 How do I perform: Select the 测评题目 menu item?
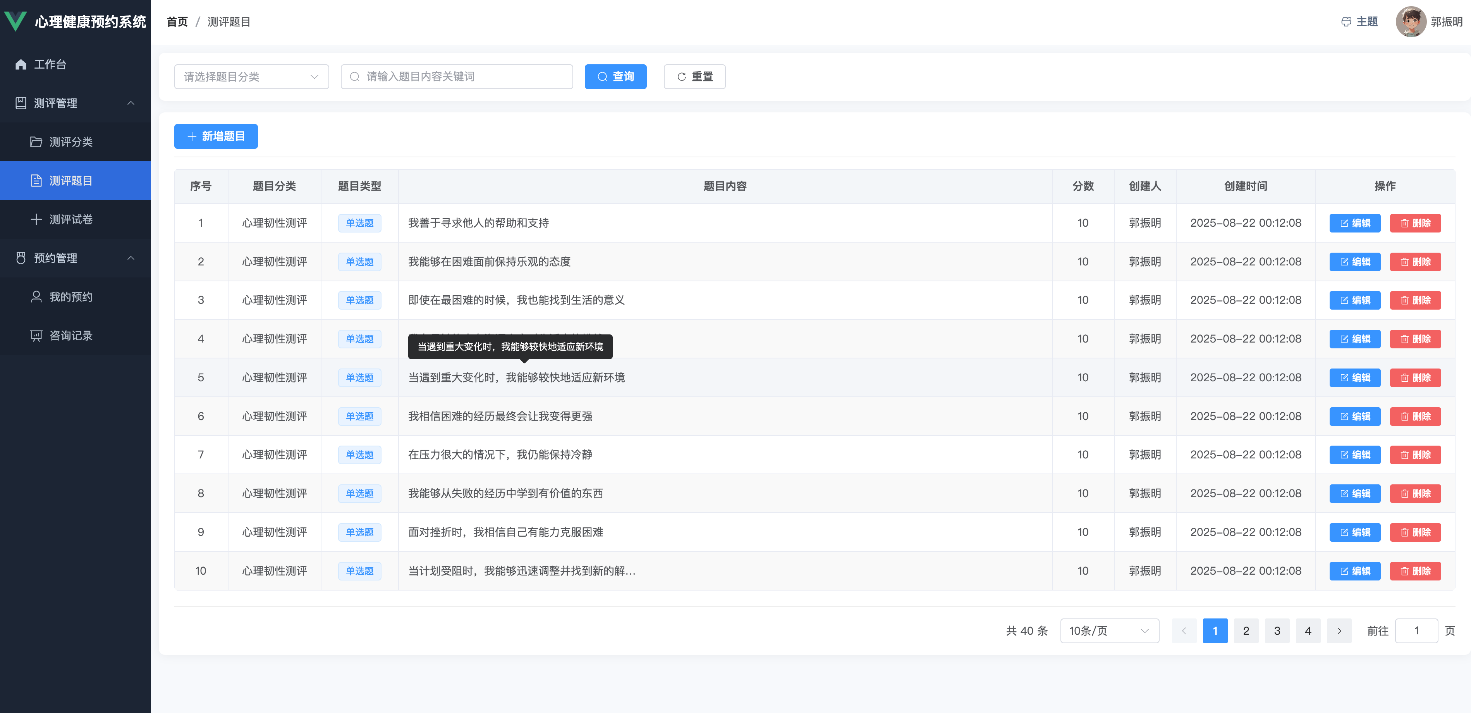(71, 181)
